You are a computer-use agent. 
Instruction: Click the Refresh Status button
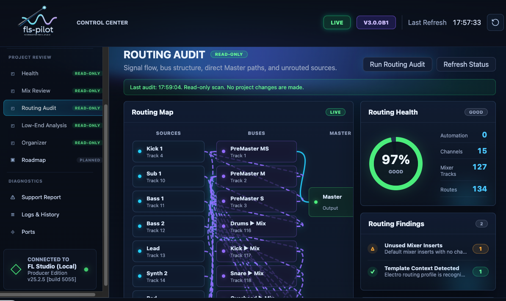point(466,64)
